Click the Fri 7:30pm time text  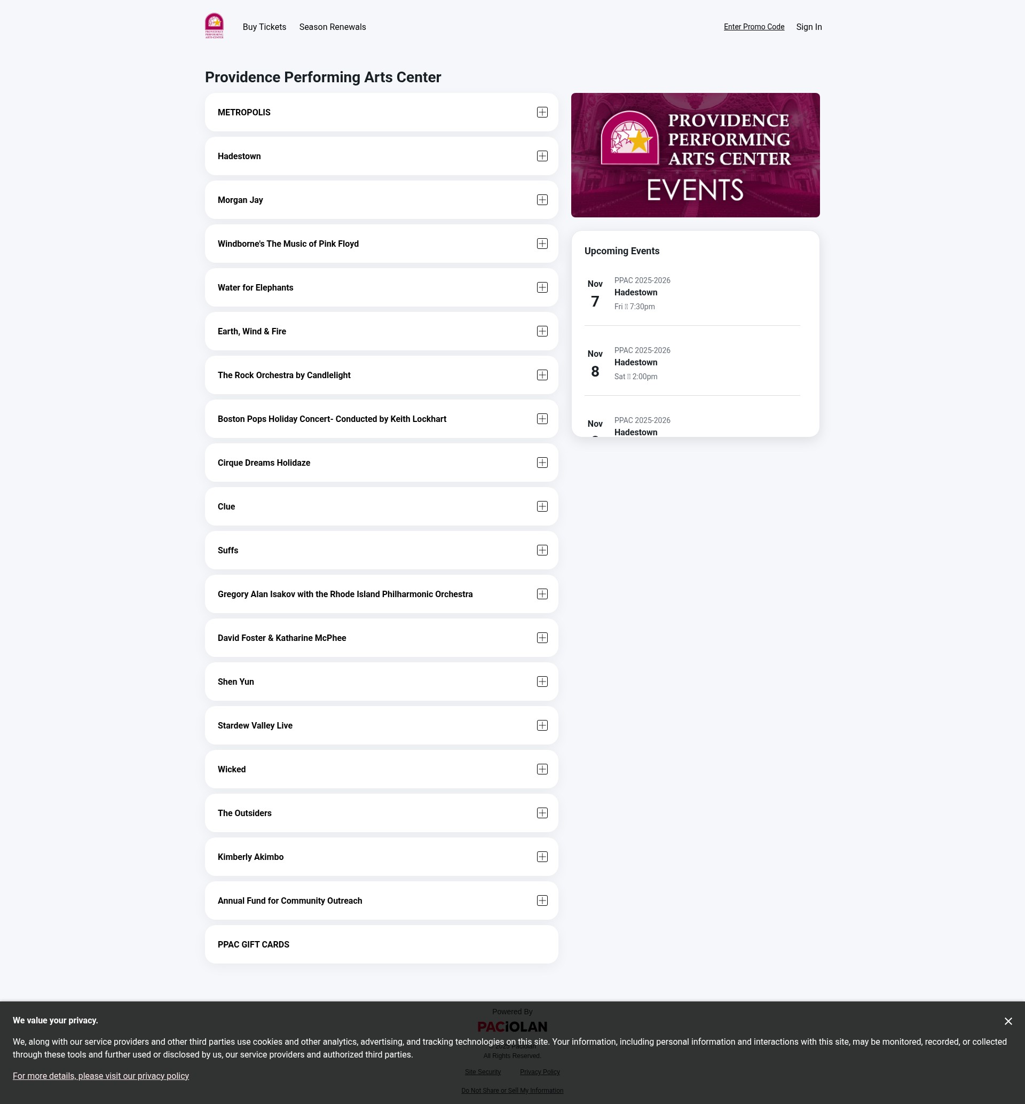635,307
